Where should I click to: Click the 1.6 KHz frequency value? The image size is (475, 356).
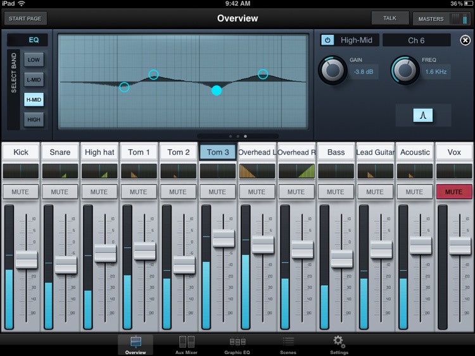(x=436, y=72)
